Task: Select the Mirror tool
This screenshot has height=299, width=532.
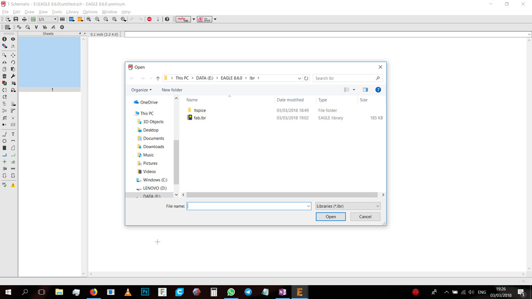Action: [4, 62]
